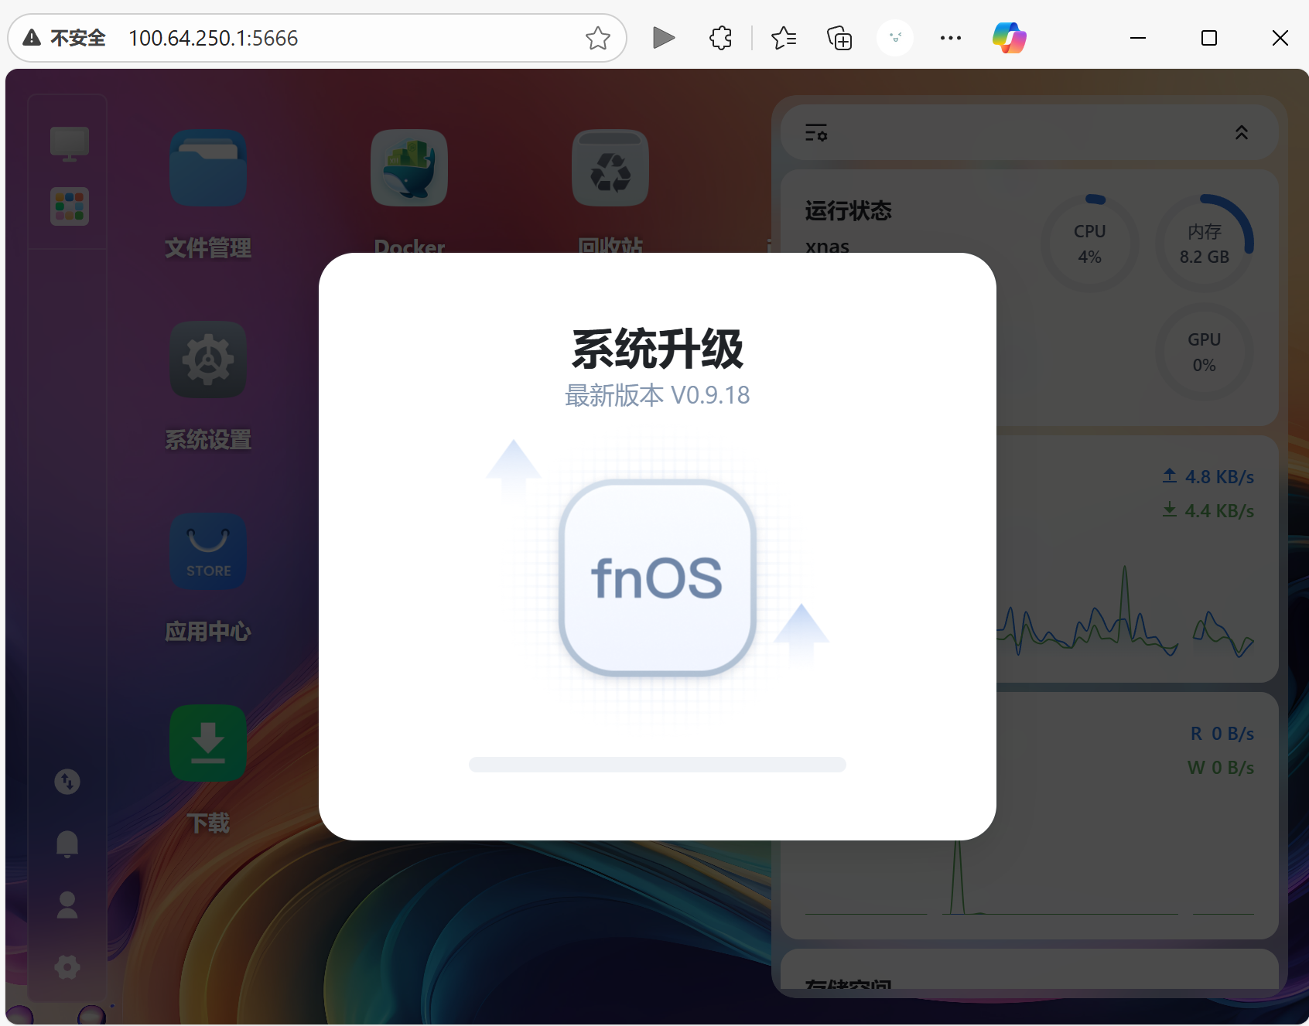Click the CPU 4% usage gauge
The image size is (1309, 1026).
(1089, 244)
